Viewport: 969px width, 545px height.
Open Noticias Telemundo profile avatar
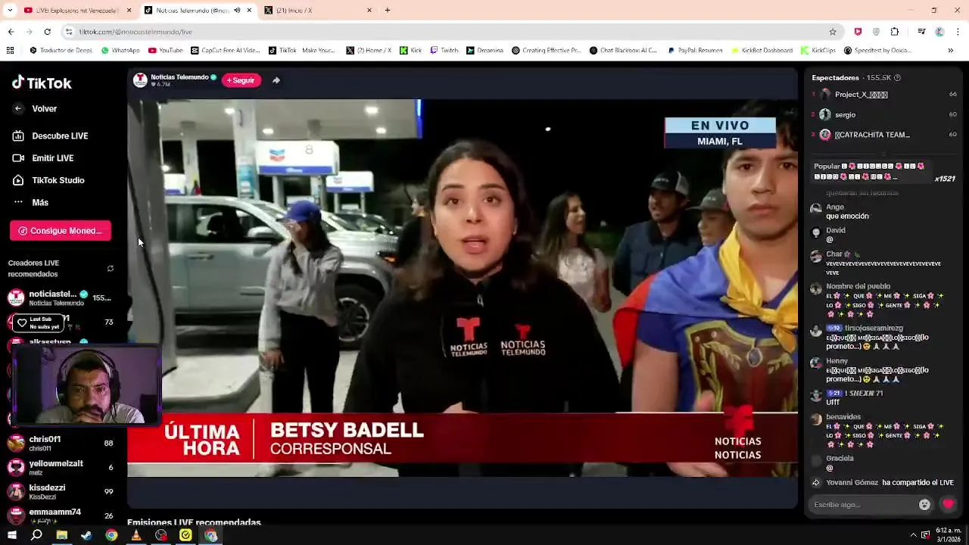pos(140,80)
